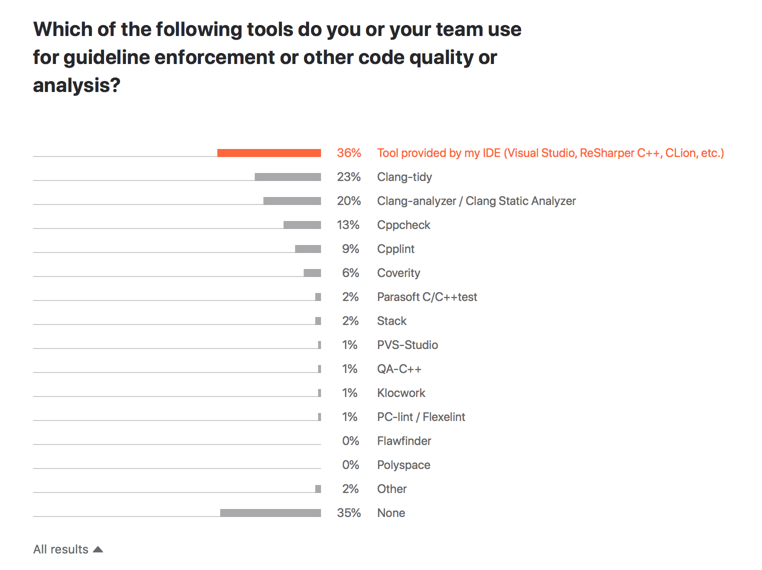Image resolution: width=762 pixels, height=570 pixels.
Task: Select the Other 2% row label
Action: point(391,489)
